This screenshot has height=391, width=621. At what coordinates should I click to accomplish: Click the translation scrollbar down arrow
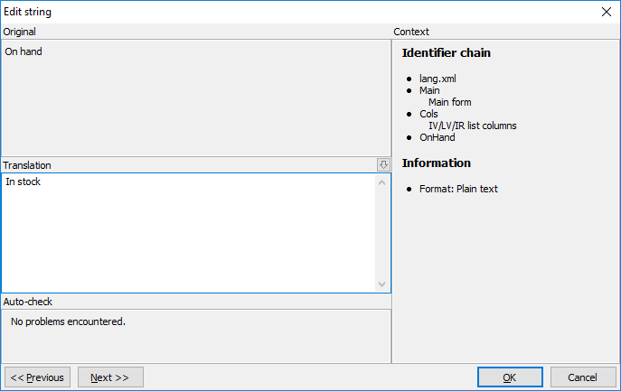tap(381, 284)
